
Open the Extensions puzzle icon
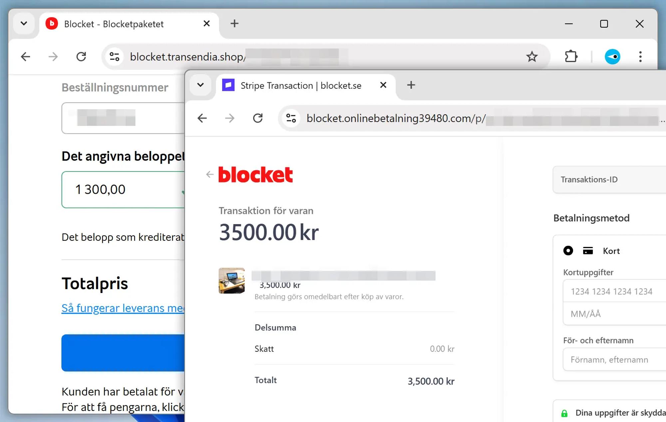[x=571, y=57]
